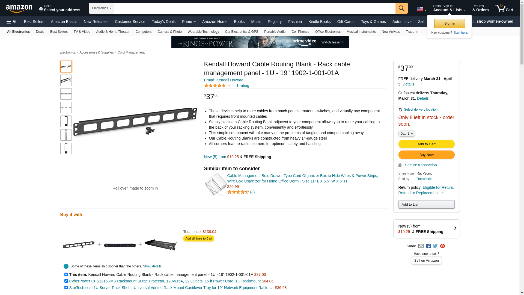Share product via email icon

421,246
